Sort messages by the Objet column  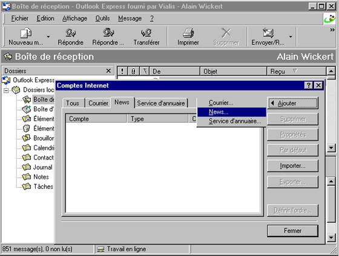tap(234, 71)
